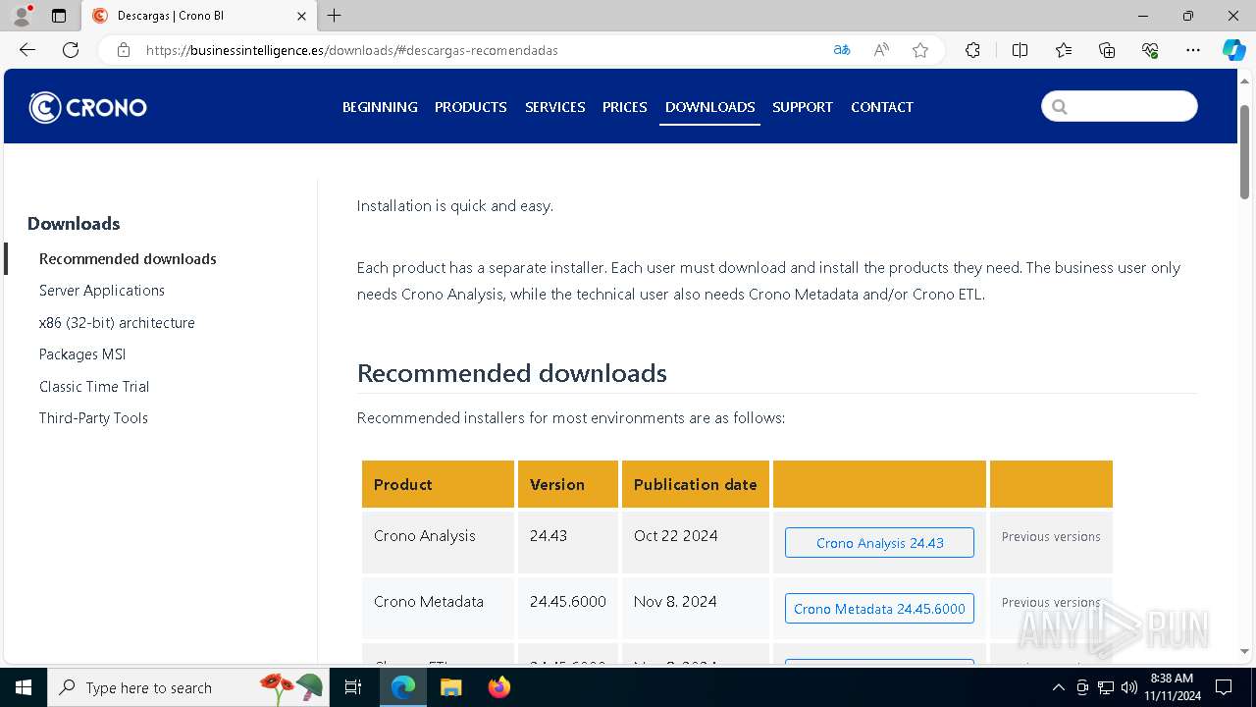Open the DOWNLOADS menu item
This screenshot has height=707, width=1256.
[x=710, y=107]
